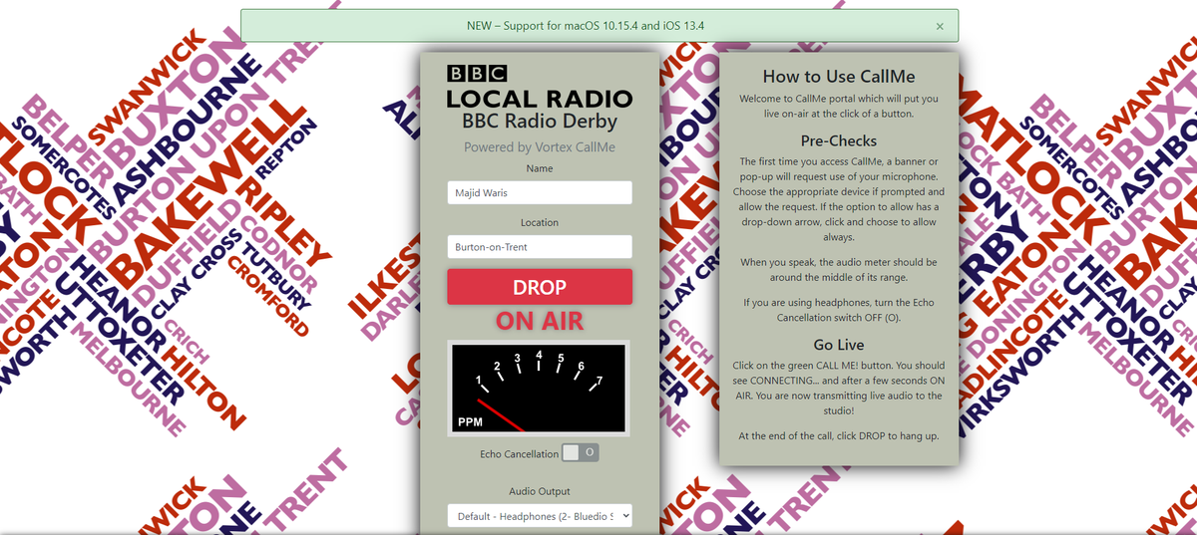Screen dimensions: 1197x535
Task: Click the Name label above the input
Action: pos(540,168)
